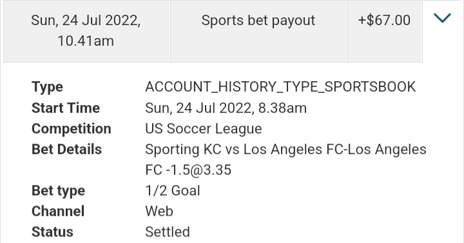Viewport: 464px width, 243px height.
Task: Click the Bet type field label
Action: click(x=58, y=191)
